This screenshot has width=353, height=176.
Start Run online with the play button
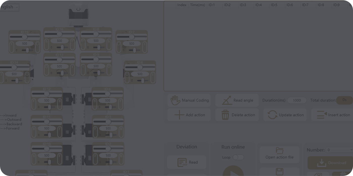click(233, 171)
